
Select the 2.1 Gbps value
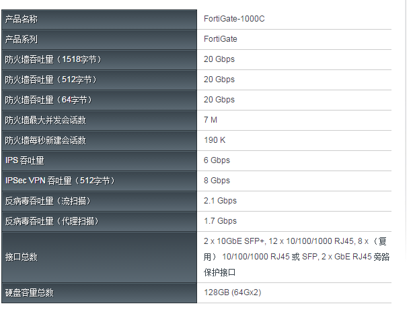pyautogui.click(x=220, y=201)
